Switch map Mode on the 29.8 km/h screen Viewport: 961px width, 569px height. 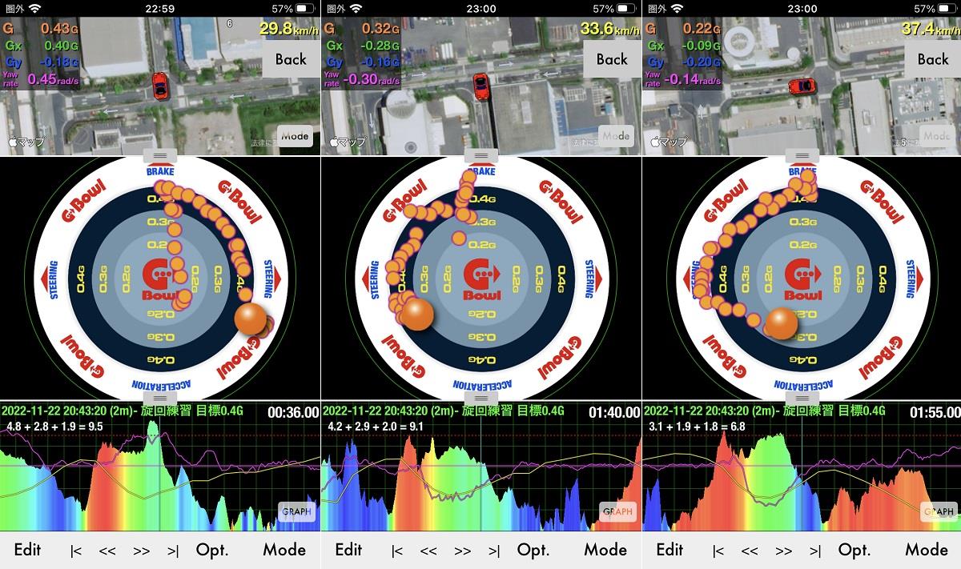pos(295,136)
